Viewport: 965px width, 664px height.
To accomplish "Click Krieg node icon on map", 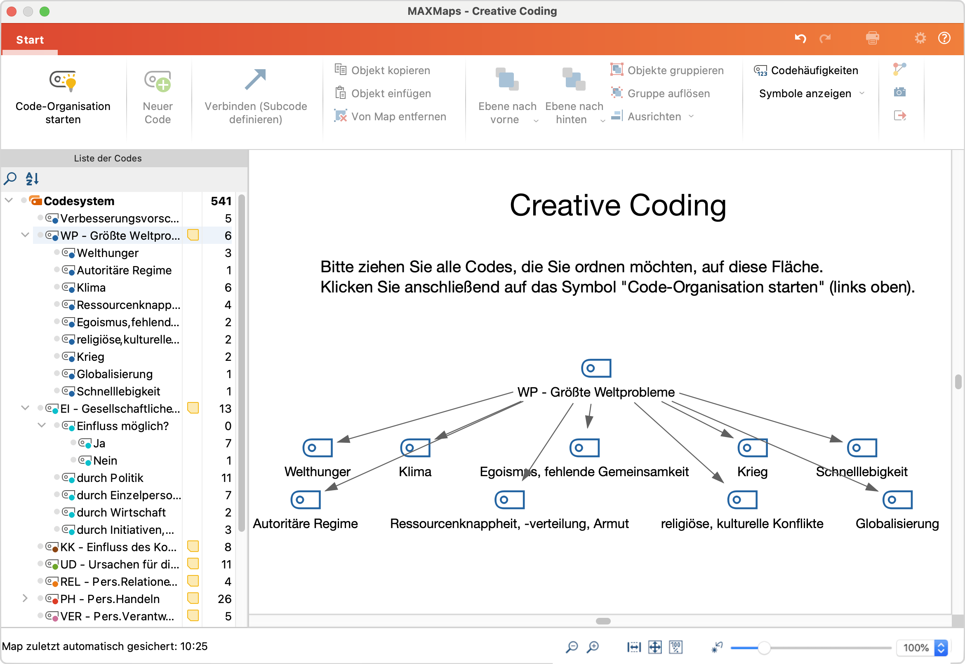I will (752, 448).
